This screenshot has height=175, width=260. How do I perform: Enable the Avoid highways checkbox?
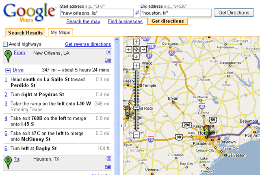pos(5,44)
